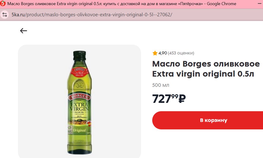Image resolution: width=263 pixels, height=158 pixels.
Task: Click the Borges logo badge on bottle label
Action: click(x=79, y=97)
